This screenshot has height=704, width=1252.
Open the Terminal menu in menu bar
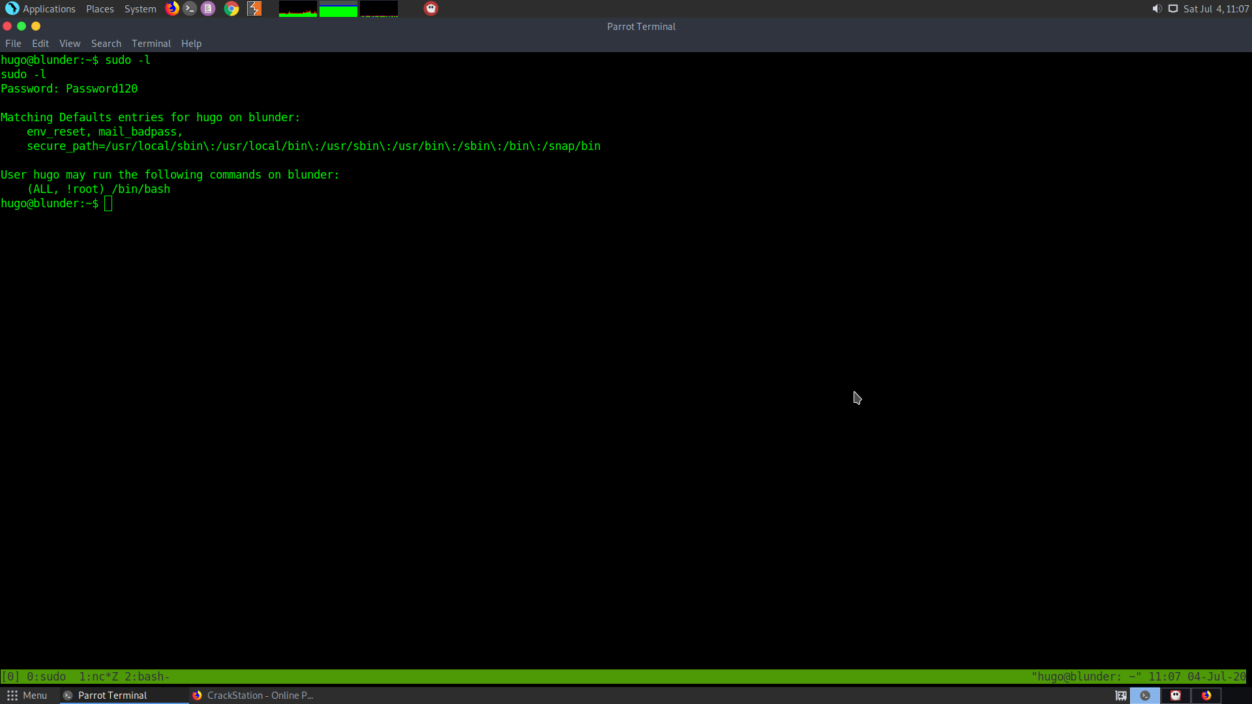151,44
